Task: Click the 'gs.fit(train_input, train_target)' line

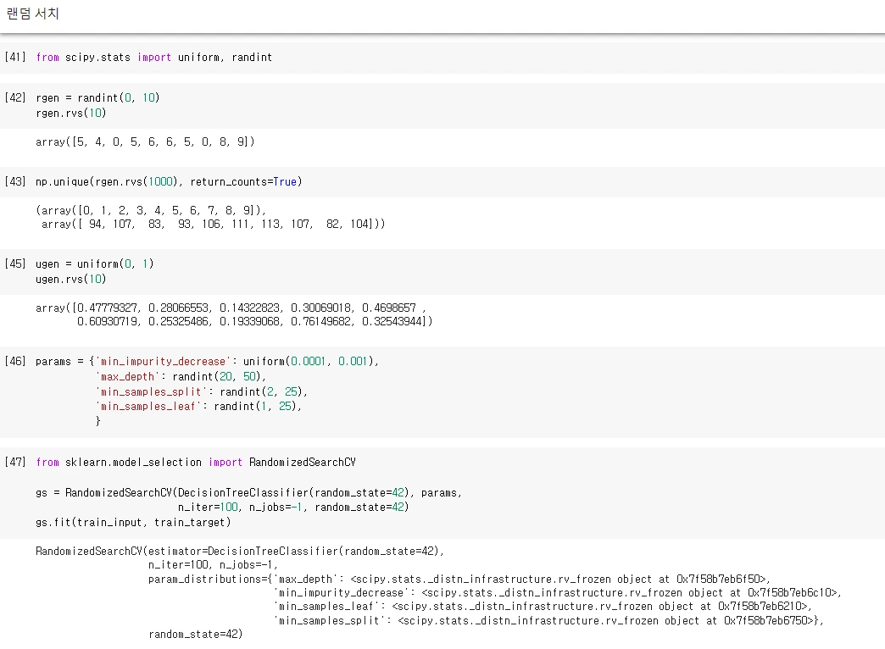Action: (x=133, y=522)
